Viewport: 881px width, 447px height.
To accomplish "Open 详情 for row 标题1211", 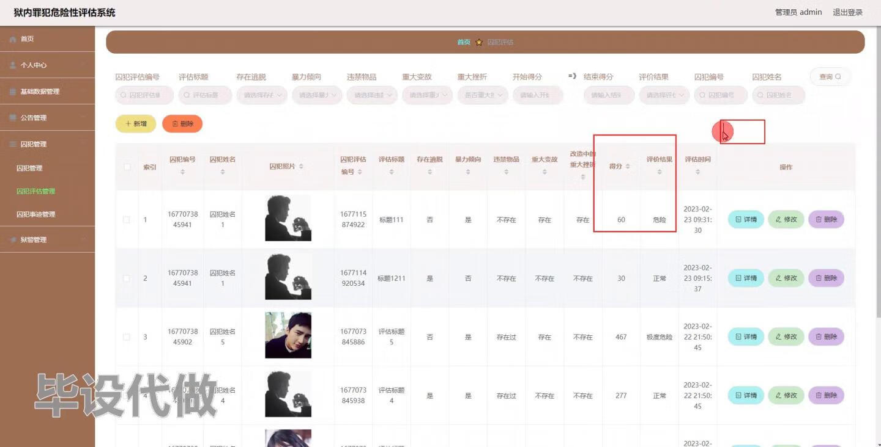I will 746,278.
